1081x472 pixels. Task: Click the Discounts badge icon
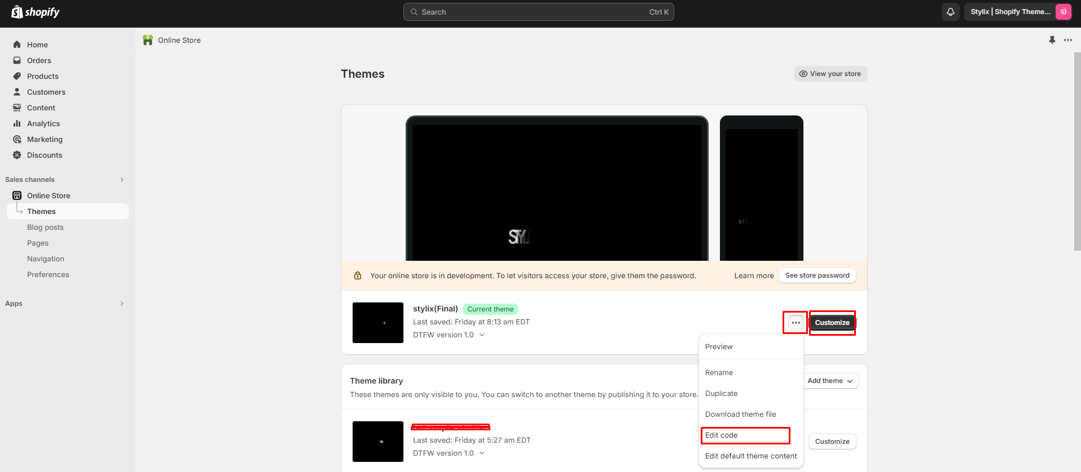[x=17, y=155]
